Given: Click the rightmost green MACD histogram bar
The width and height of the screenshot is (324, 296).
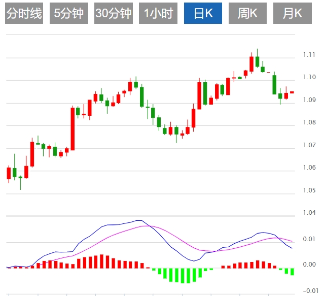Looking at the screenshot, I should pyautogui.click(x=292, y=272).
